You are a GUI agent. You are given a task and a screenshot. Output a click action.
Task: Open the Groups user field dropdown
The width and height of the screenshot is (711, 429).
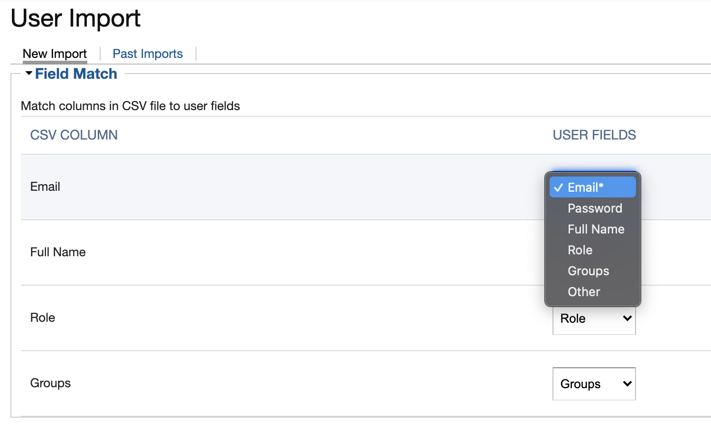[594, 384]
